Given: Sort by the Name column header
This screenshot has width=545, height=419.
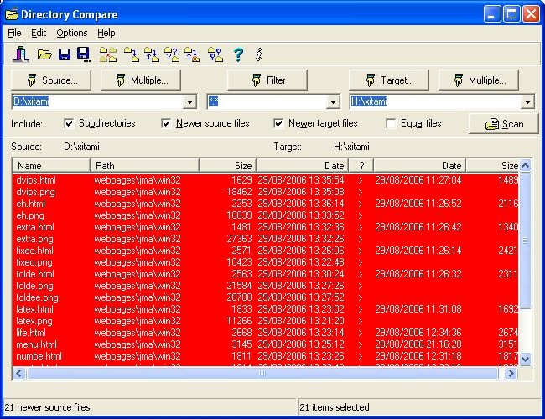Looking at the screenshot, I should (x=51, y=166).
